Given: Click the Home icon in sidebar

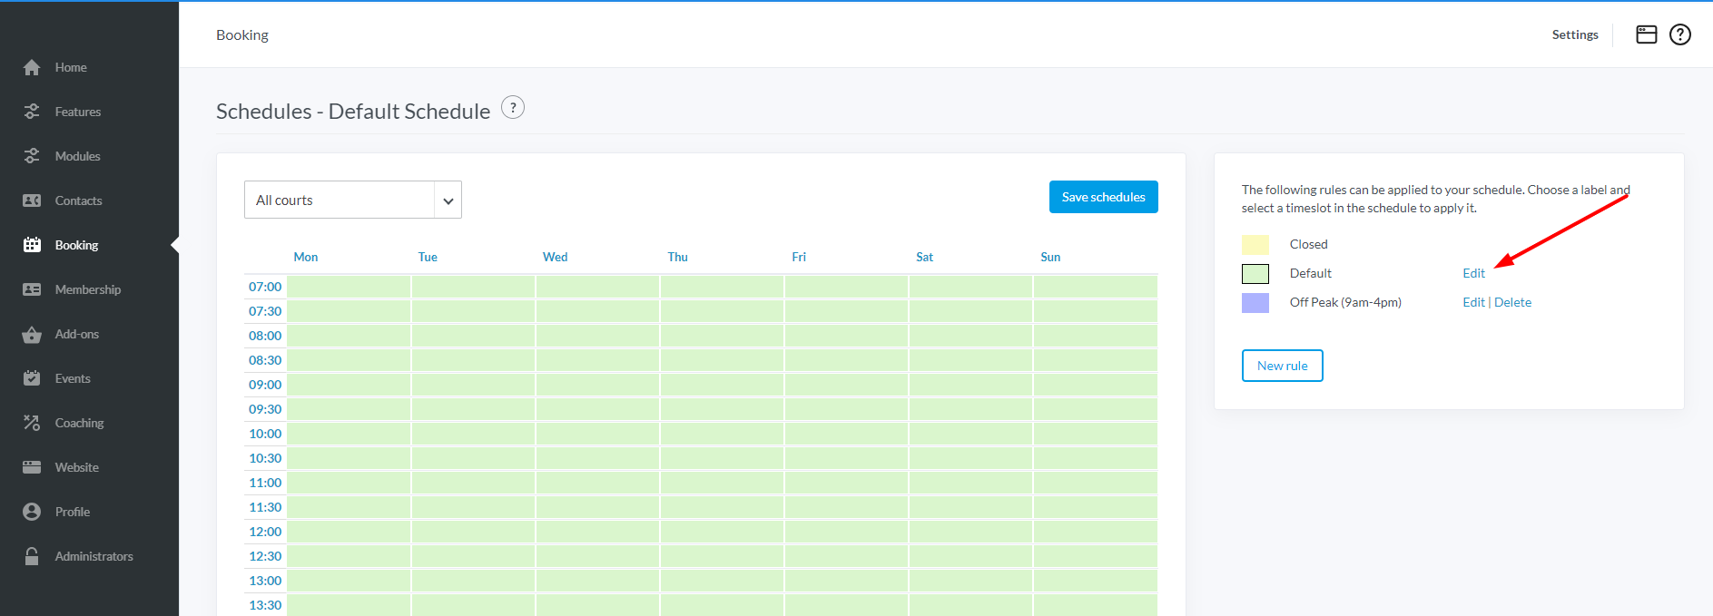Looking at the screenshot, I should [x=32, y=68].
